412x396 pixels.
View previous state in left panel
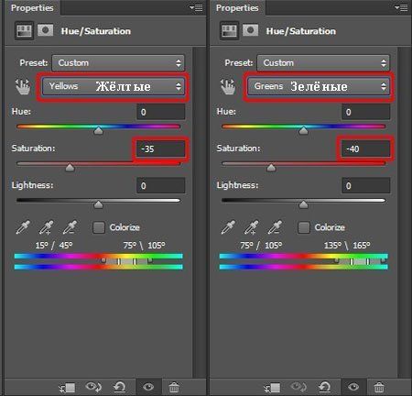[93, 387]
